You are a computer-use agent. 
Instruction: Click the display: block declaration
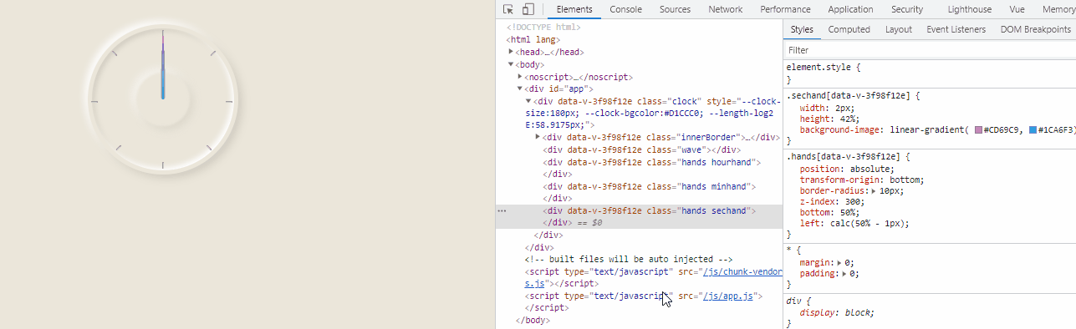837,312
